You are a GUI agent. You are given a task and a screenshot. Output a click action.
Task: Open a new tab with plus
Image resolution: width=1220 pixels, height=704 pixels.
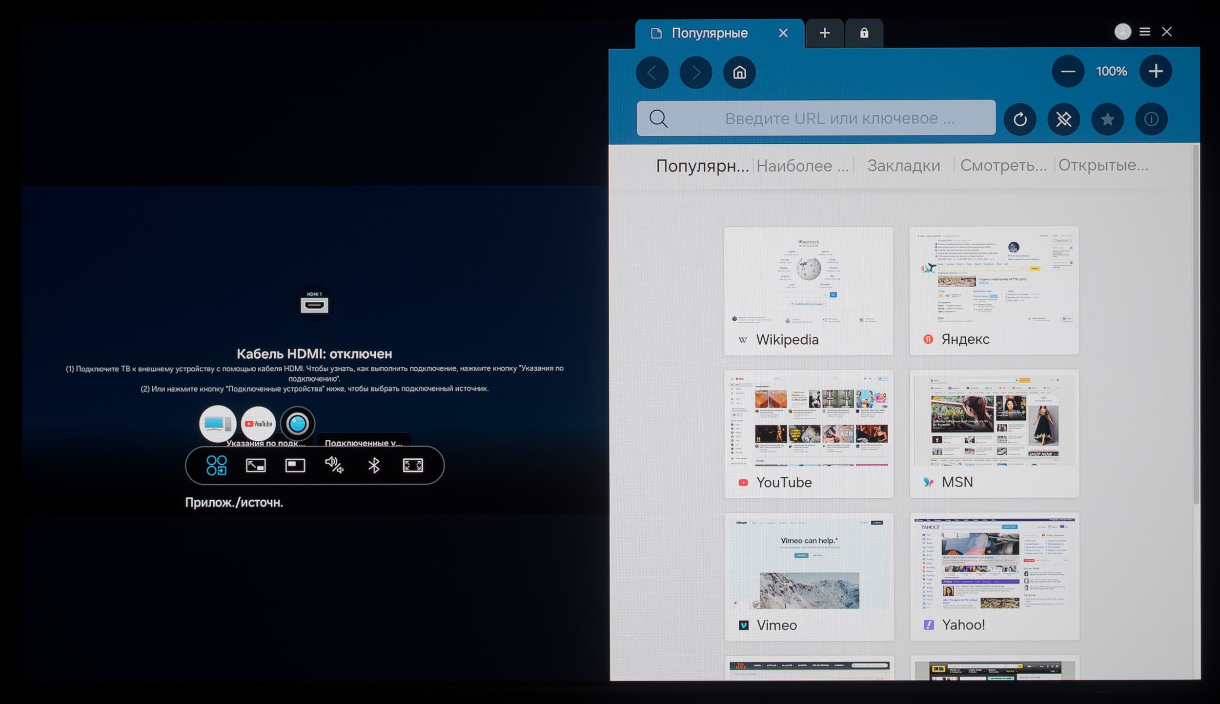tap(825, 33)
